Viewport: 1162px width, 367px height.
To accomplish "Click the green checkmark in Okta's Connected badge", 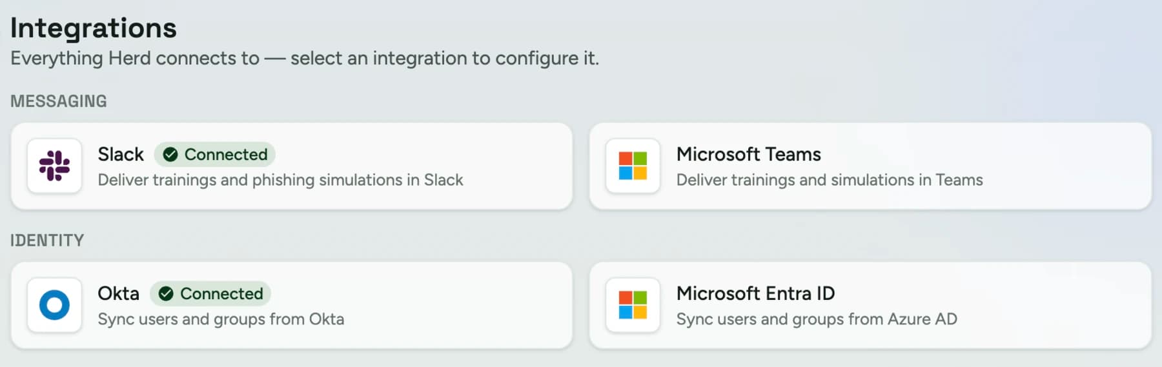I will tap(166, 293).
